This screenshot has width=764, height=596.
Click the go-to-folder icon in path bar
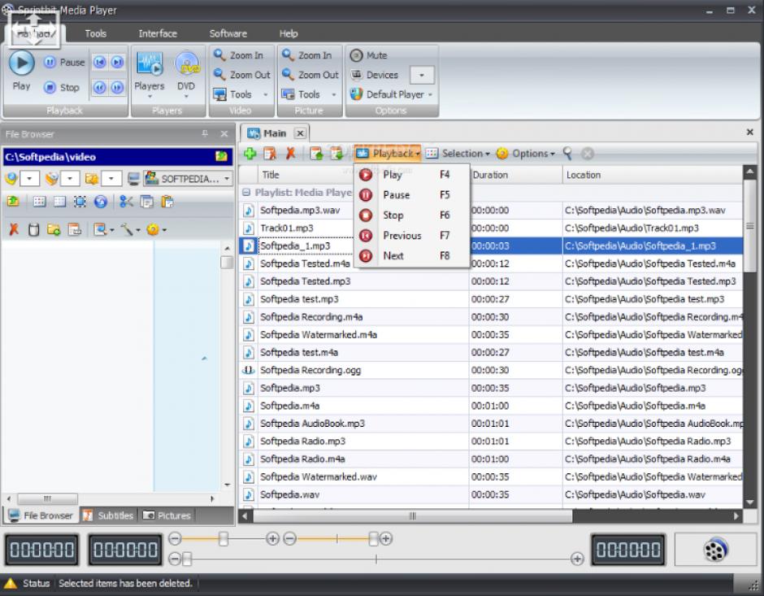pyautogui.click(x=222, y=156)
